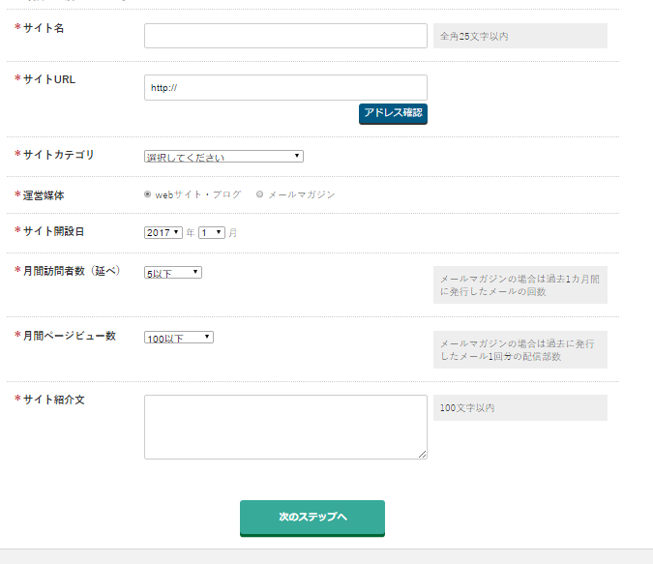Click the webサイト・ブログ label text
This screenshot has width=653, height=564.
point(197,194)
